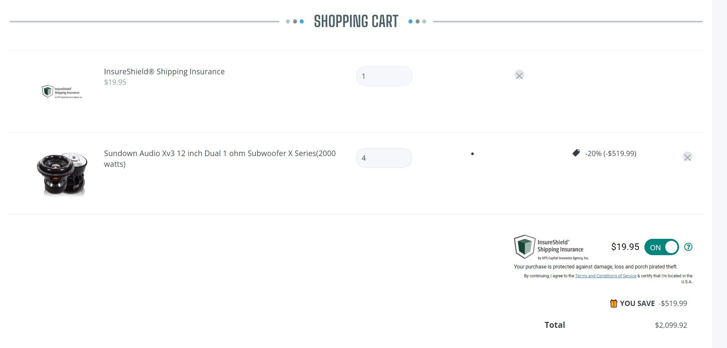Click the InsureShield logo near the toggle
The image size is (727, 348).
(551, 247)
